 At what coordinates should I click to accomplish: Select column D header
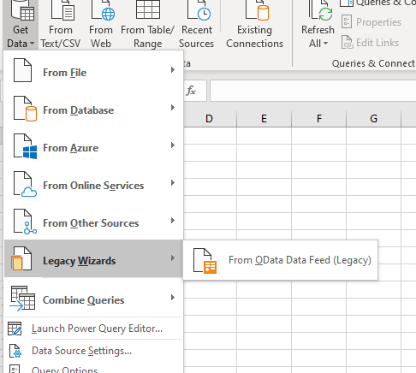coord(209,118)
